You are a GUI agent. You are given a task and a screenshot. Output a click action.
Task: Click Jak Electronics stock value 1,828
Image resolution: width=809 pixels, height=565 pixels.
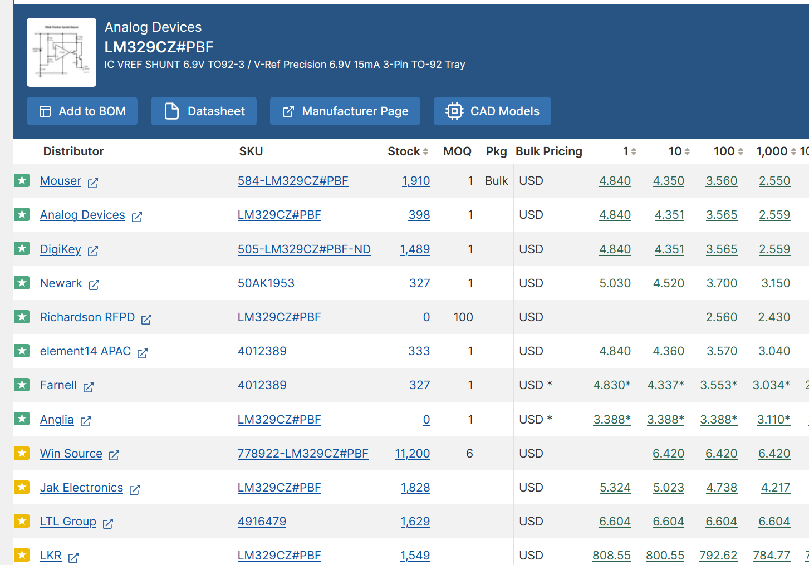pyautogui.click(x=415, y=488)
